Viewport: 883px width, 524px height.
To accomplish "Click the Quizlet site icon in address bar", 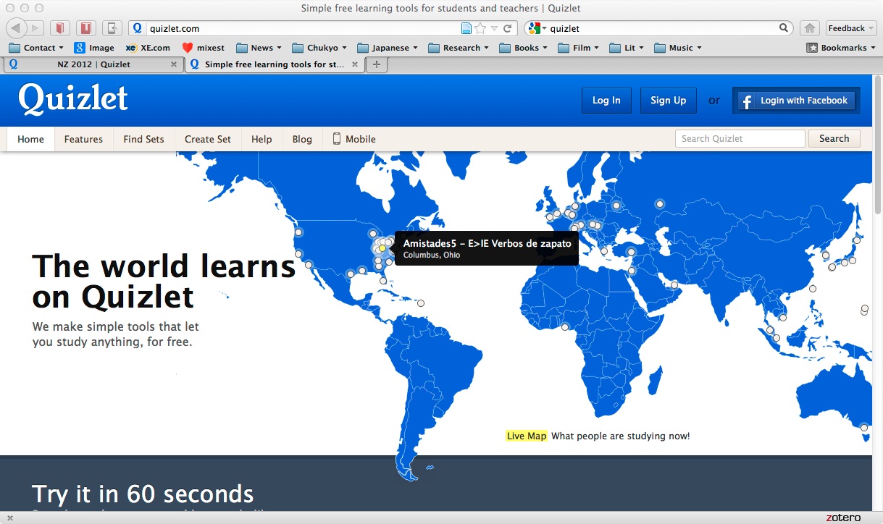I will coord(138,28).
